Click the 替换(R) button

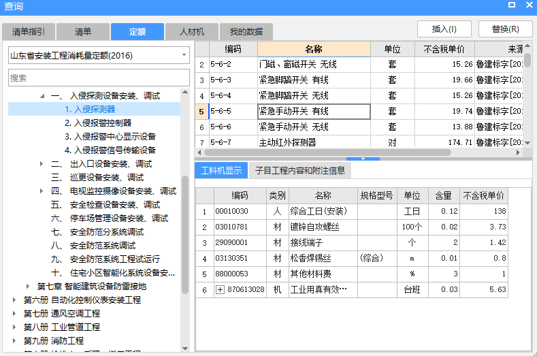506,29
